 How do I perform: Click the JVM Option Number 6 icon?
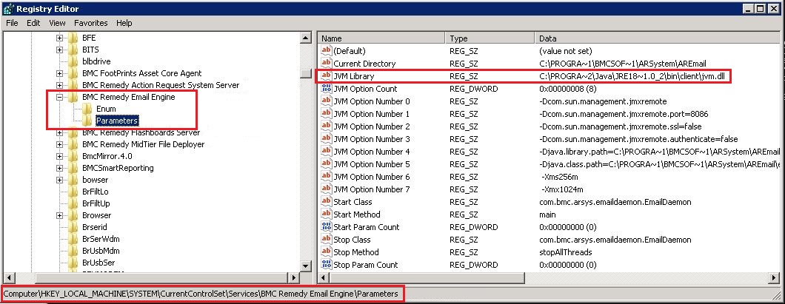coord(327,177)
